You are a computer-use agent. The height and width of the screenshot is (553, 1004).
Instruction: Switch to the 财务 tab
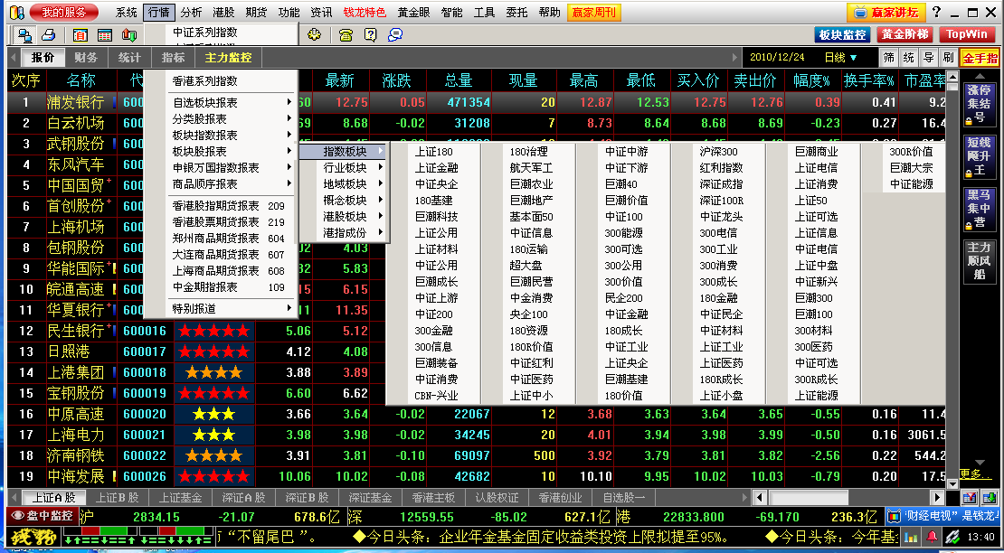[x=86, y=58]
